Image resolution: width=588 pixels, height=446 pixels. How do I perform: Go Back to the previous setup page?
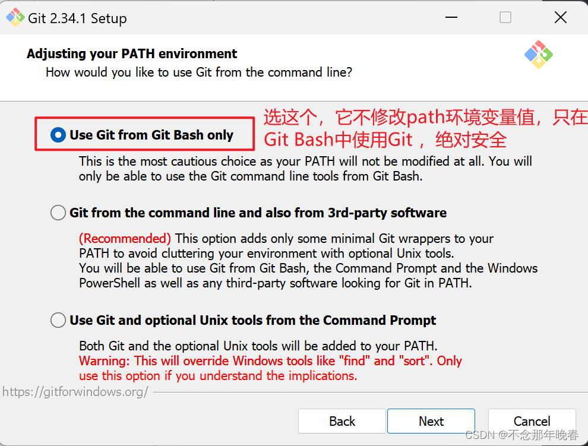(x=342, y=421)
